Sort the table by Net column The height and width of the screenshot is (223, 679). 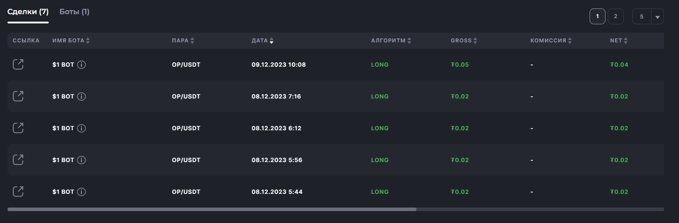click(x=619, y=41)
